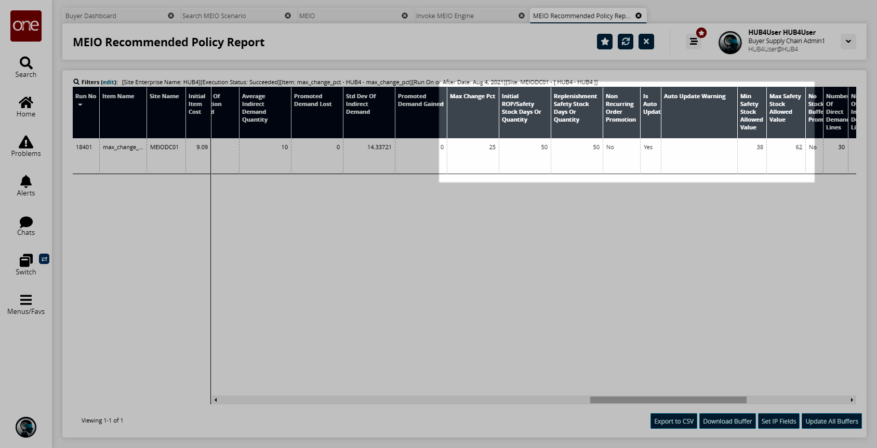Refresh the report with reload icon

pyautogui.click(x=626, y=42)
